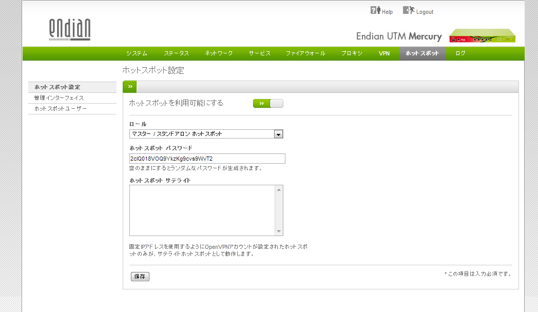Click the 保存 save button

[x=140, y=277]
